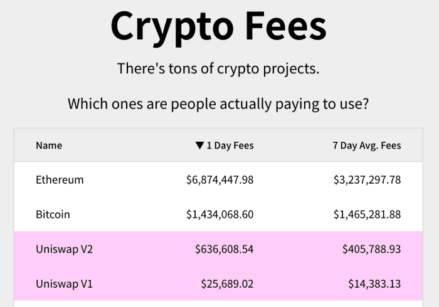Click the Crypto Fees page title
This screenshot has width=439, height=307.
(218, 25)
